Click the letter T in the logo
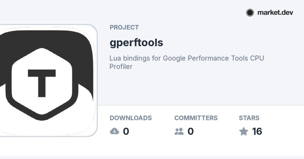The height and width of the screenshot is (159, 304). [x=42, y=83]
